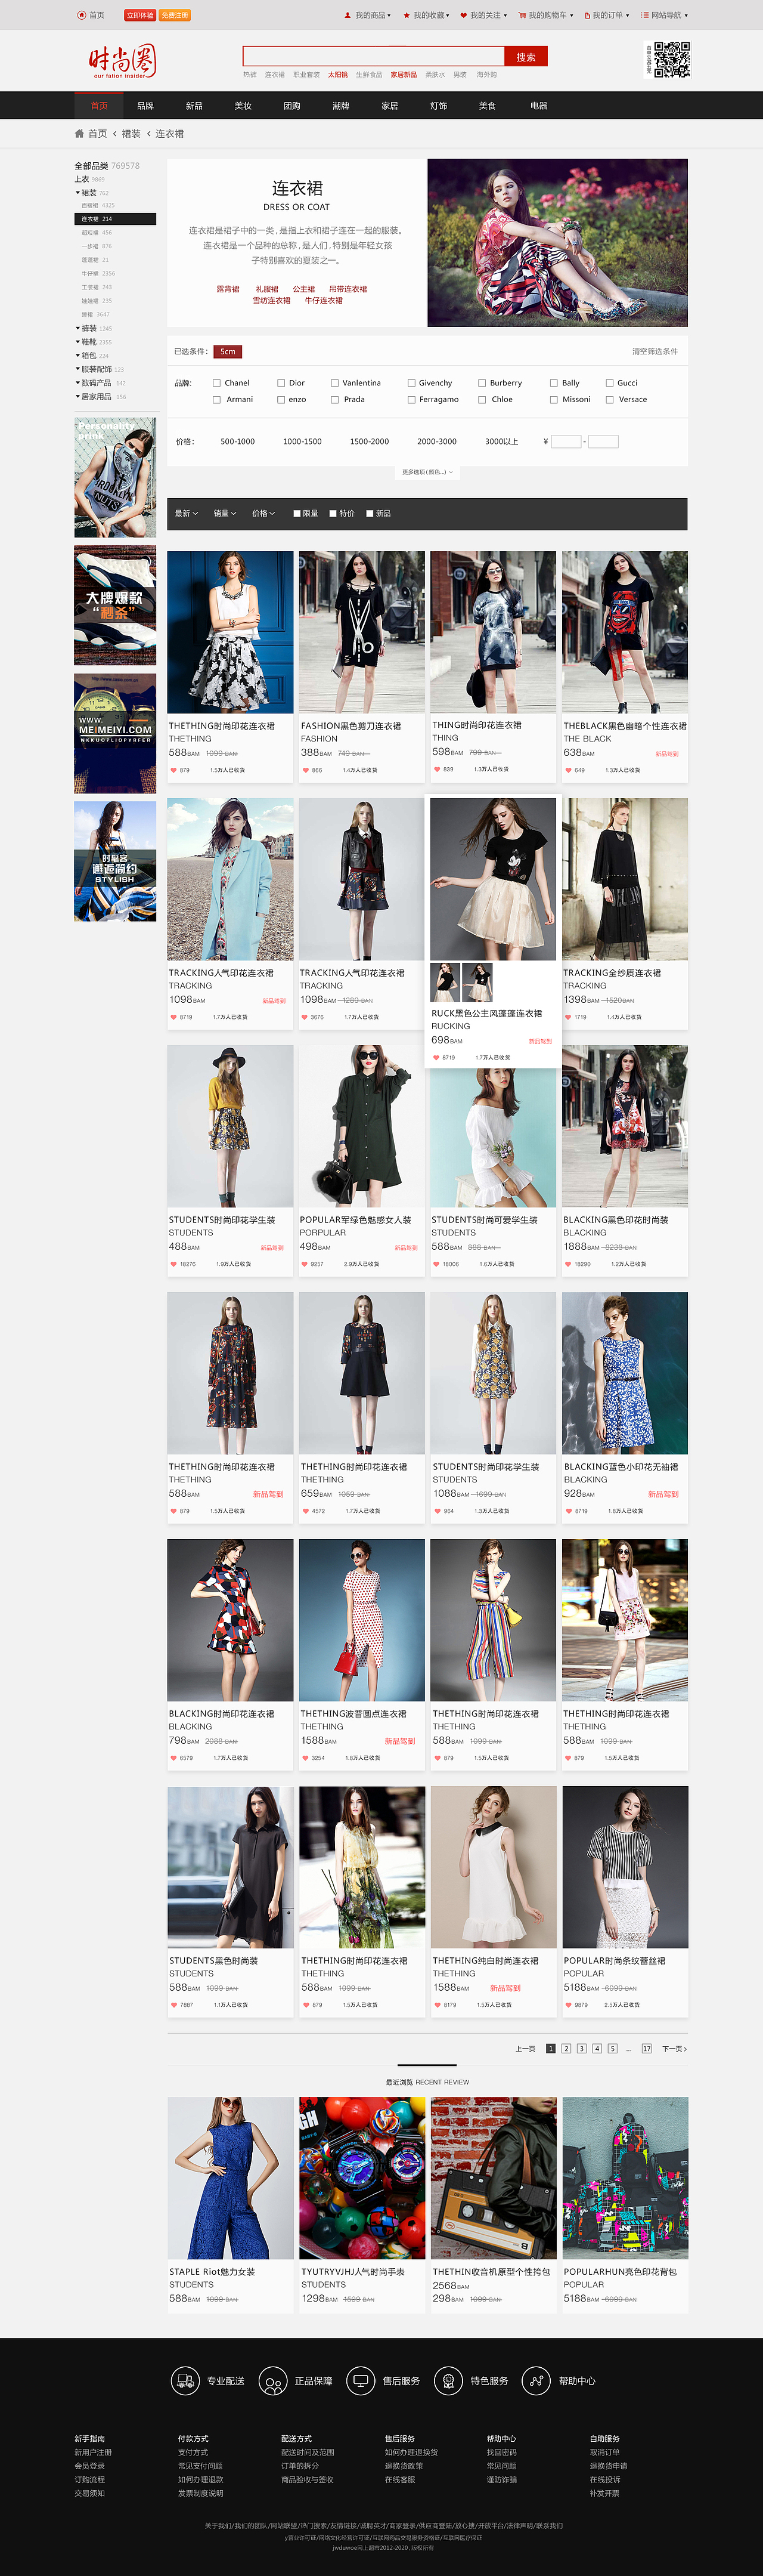763x2576 pixels.
Task: Remove the 5cm selected filter tag
Action: (x=228, y=352)
